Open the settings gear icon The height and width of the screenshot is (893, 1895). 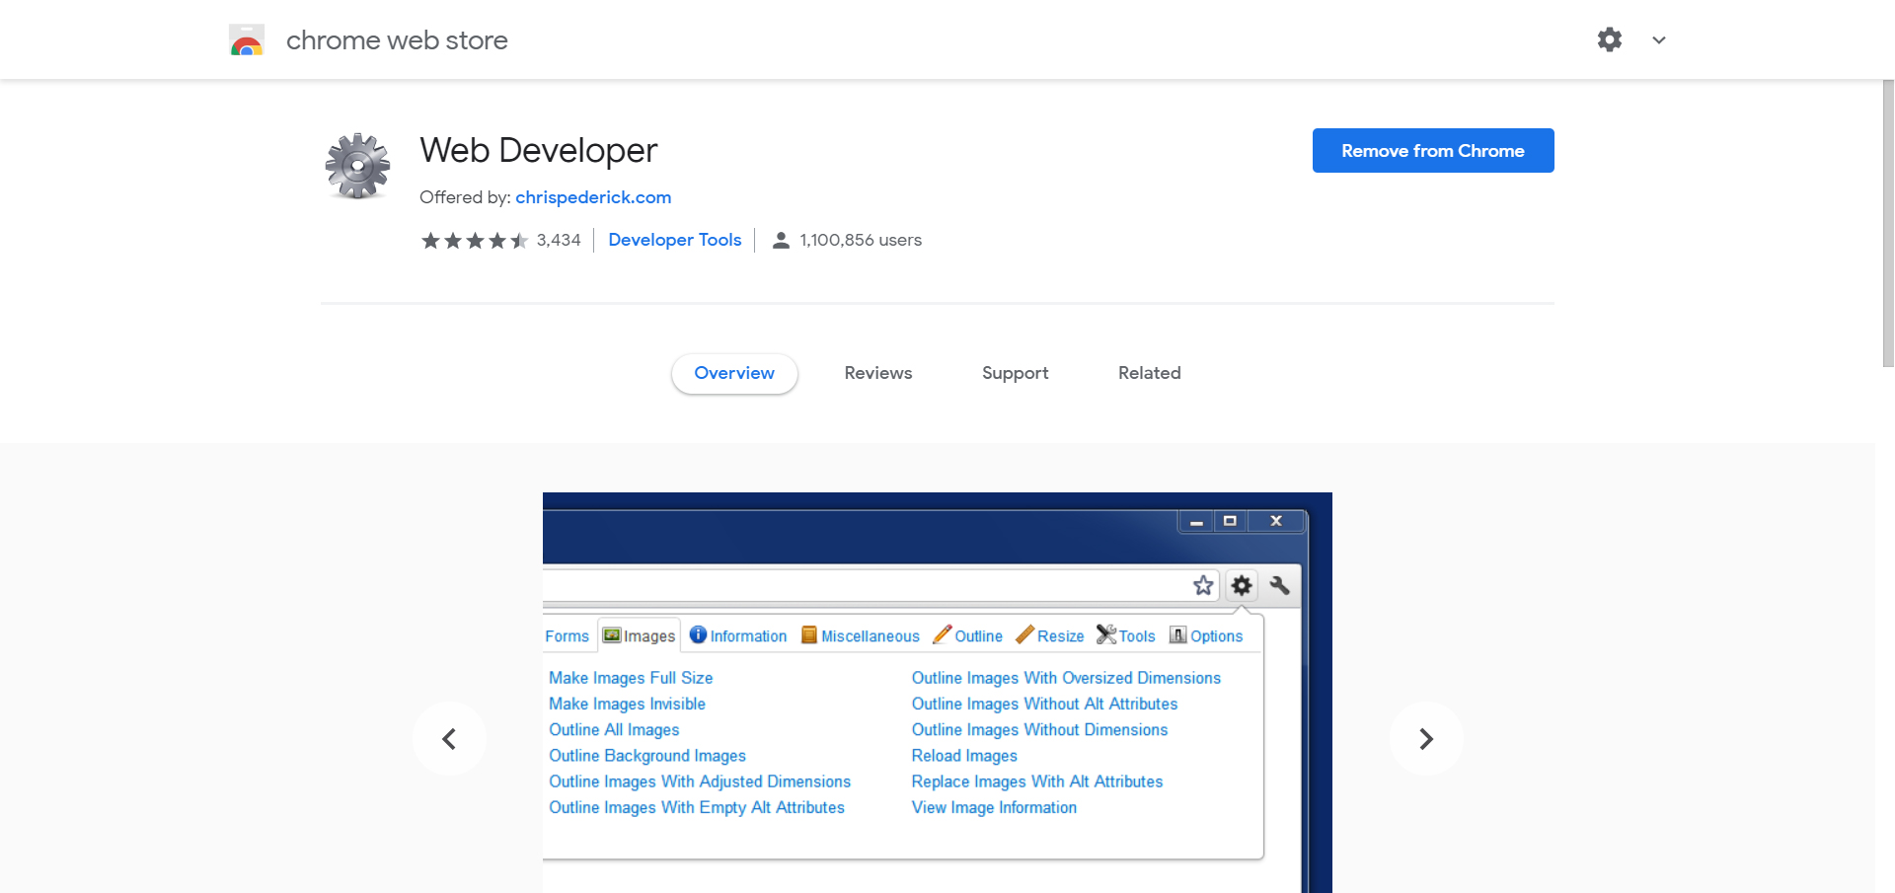1610,39
